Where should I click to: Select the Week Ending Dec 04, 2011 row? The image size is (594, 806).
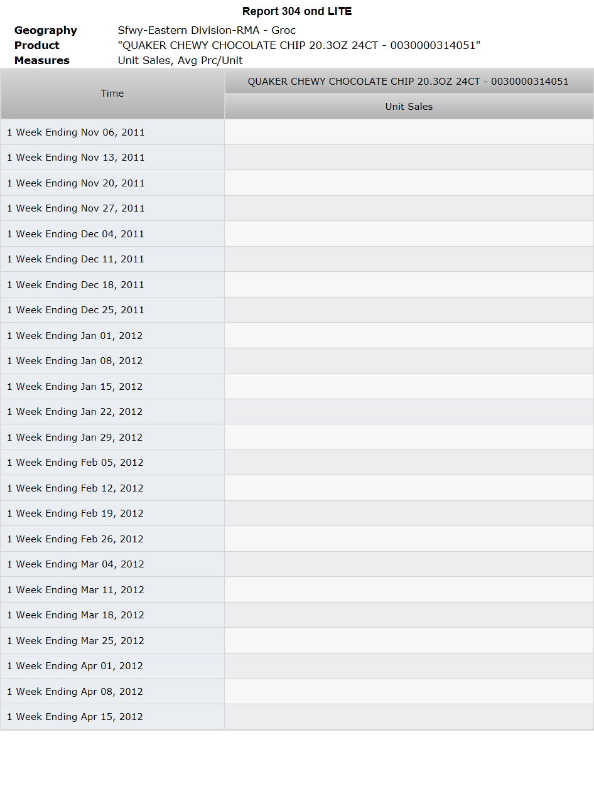(x=297, y=234)
